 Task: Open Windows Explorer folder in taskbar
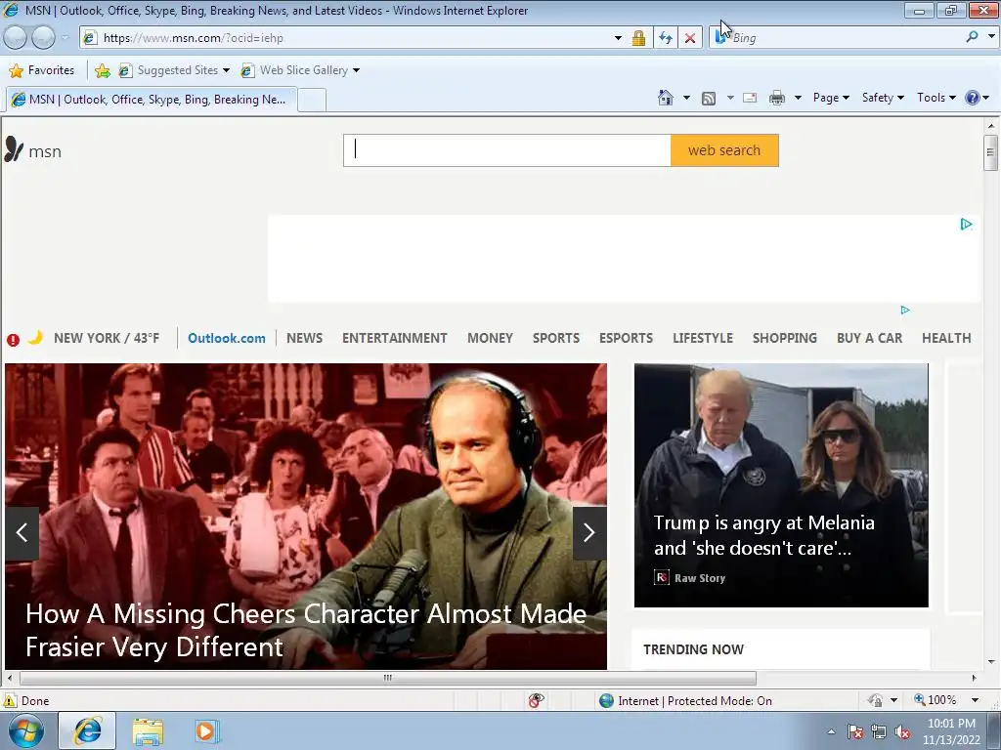click(148, 731)
